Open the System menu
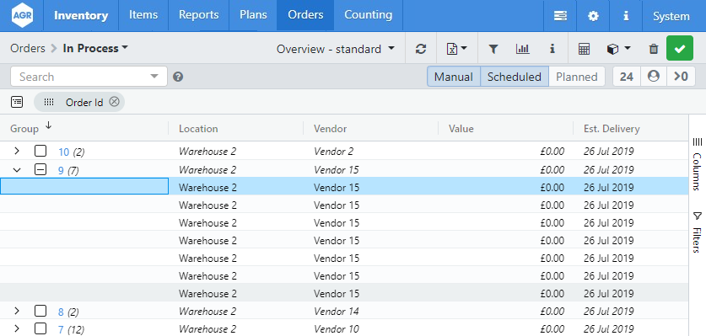The height and width of the screenshot is (336, 706). pos(671,16)
